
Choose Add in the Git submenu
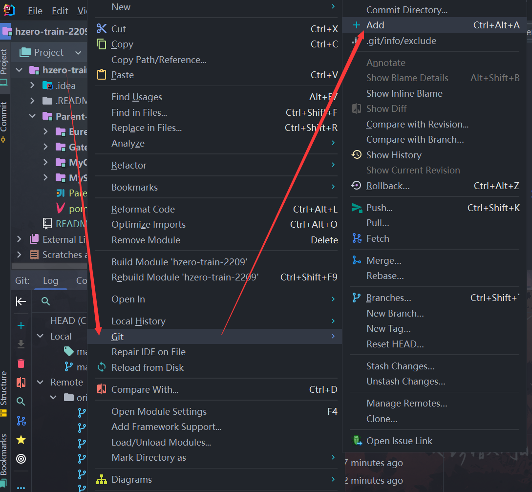(434, 25)
